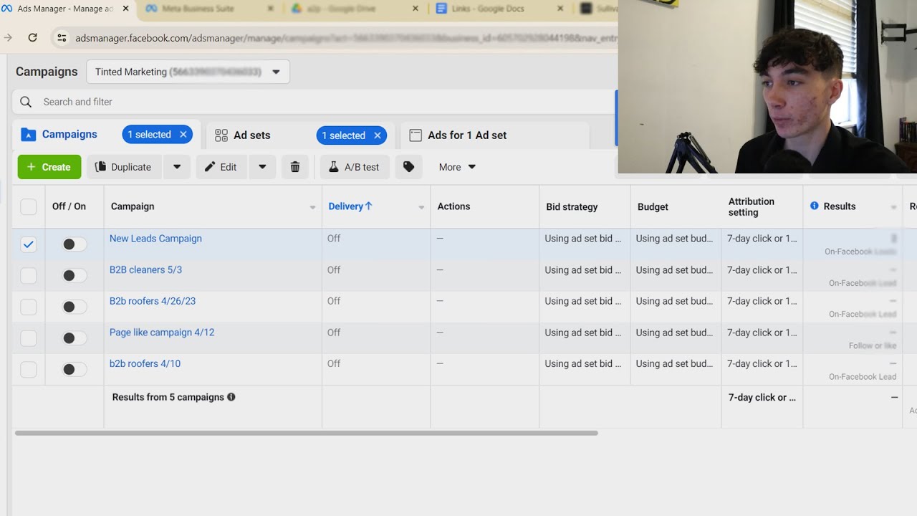Uncheck the New Leads Campaign checkbox
The width and height of the screenshot is (917, 516).
pyautogui.click(x=29, y=244)
